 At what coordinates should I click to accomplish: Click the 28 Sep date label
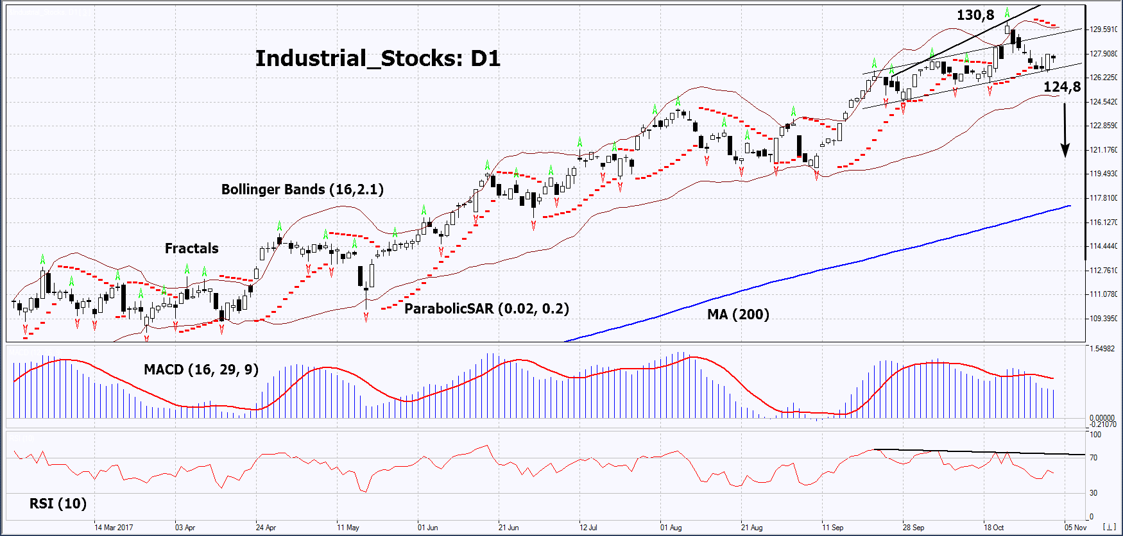[913, 528]
